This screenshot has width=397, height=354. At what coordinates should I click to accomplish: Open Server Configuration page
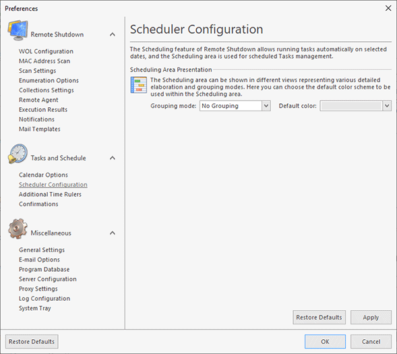48,279
